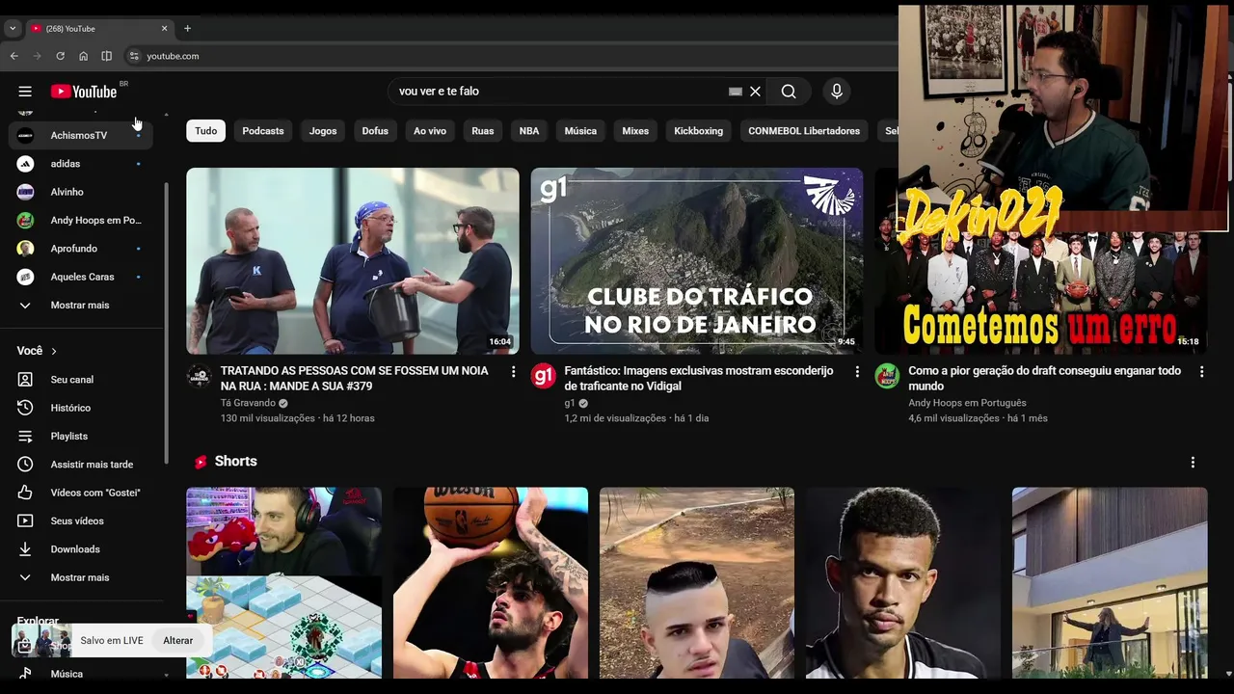Open Fantástico video title link
Screen dimensions: 1234x694
tap(699, 379)
